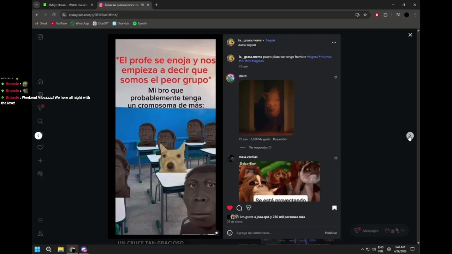Image resolution: width=452 pixels, height=254 pixels.
Task: Open the browser Extensions puzzle icon
Action: [x=385, y=15]
